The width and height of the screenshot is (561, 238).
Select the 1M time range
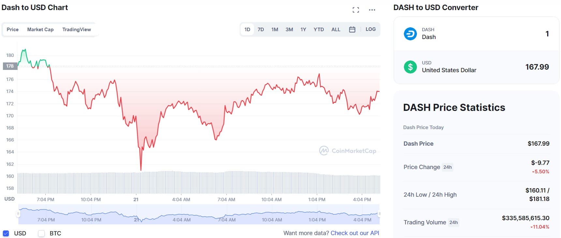point(275,30)
